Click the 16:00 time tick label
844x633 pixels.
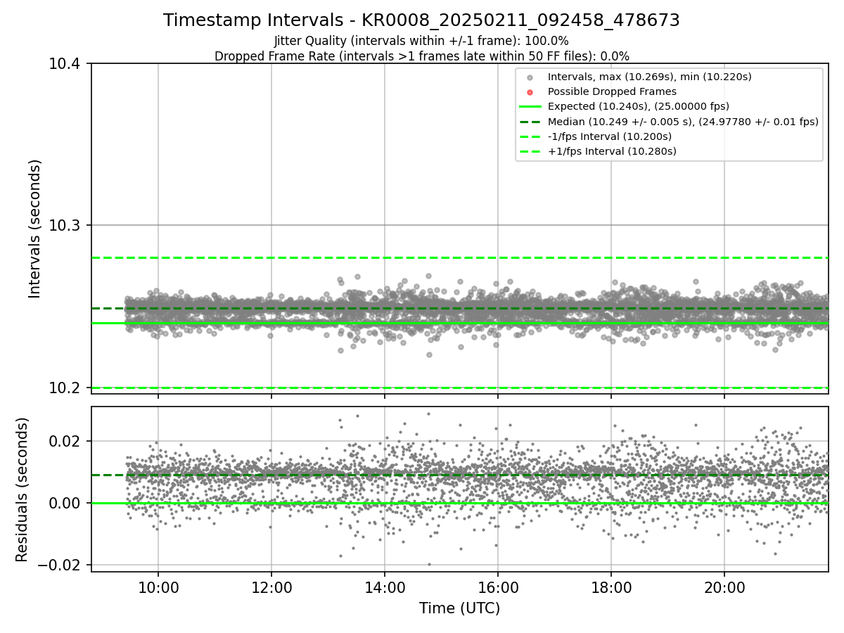(x=498, y=587)
